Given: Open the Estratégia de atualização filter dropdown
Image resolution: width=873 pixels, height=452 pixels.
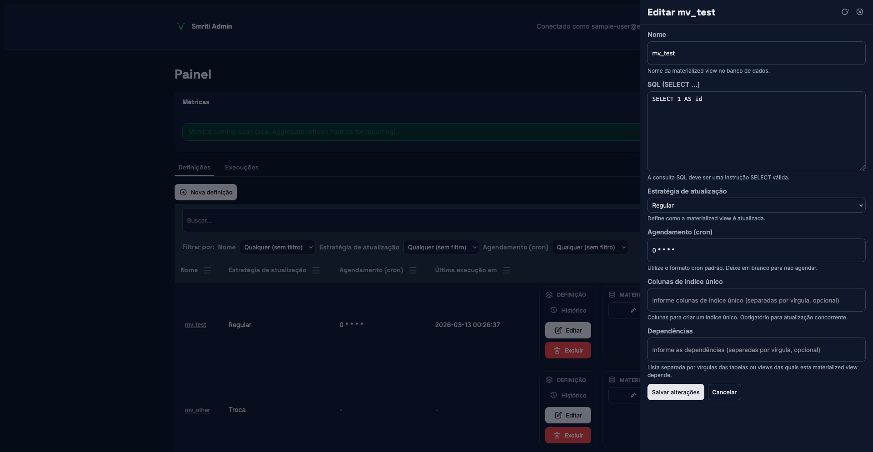Looking at the screenshot, I should 441,247.
